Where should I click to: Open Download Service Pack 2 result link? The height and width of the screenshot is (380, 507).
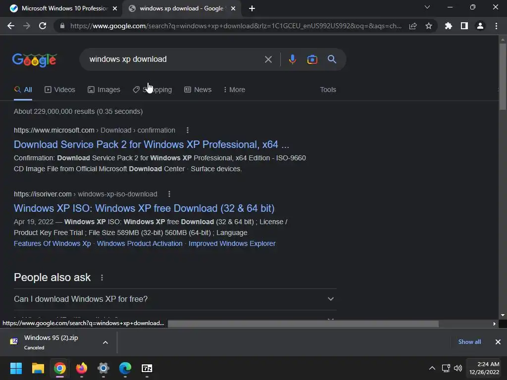coord(152,144)
